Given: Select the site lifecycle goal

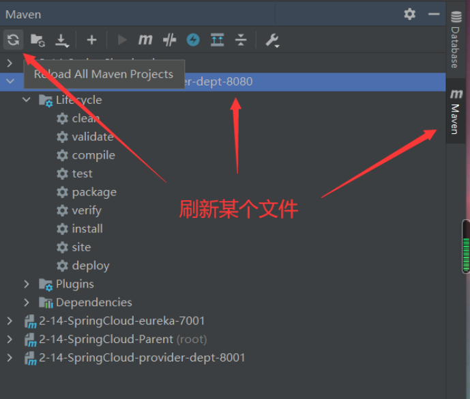Looking at the screenshot, I should click(81, 247).
